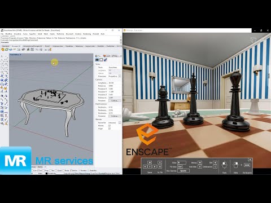Switch to the Acquisizione Enscape toolbar tab
271x203 pixels.
(33, 46)
